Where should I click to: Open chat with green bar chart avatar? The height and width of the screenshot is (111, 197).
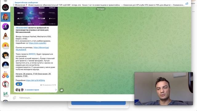pos(6,94)
